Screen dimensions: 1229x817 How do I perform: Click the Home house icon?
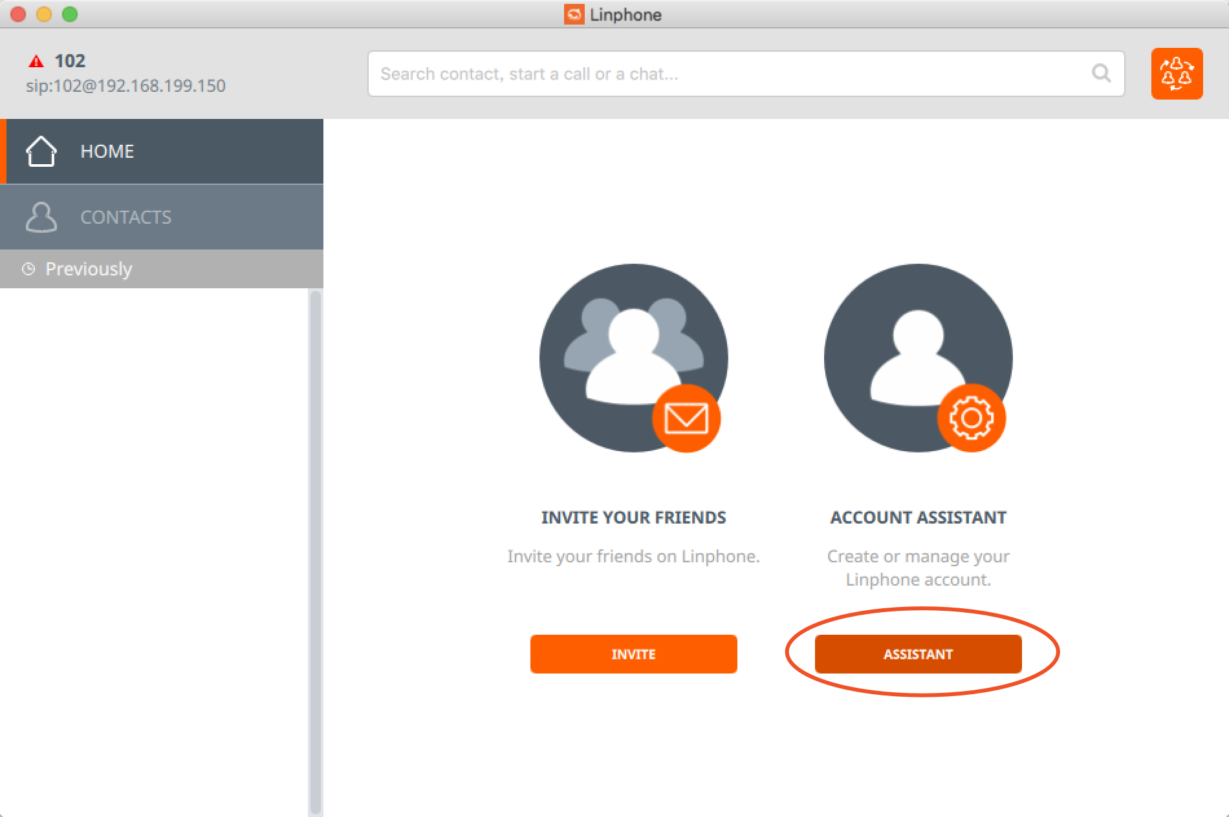[41, 151]
